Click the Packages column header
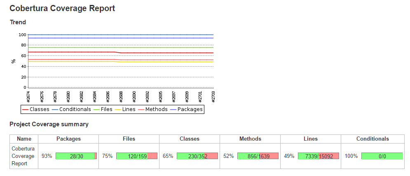Image resolution: width=410 pixels, height=176 pixels. (x=68, y=139)
